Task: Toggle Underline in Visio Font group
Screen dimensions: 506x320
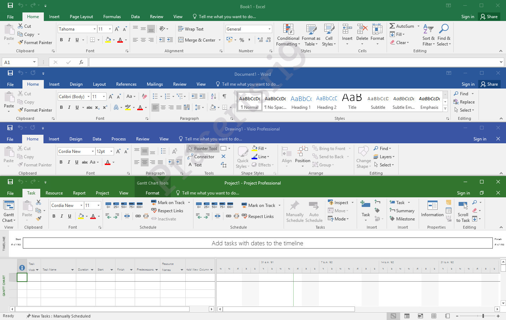Action: click(x=77, y=162)
